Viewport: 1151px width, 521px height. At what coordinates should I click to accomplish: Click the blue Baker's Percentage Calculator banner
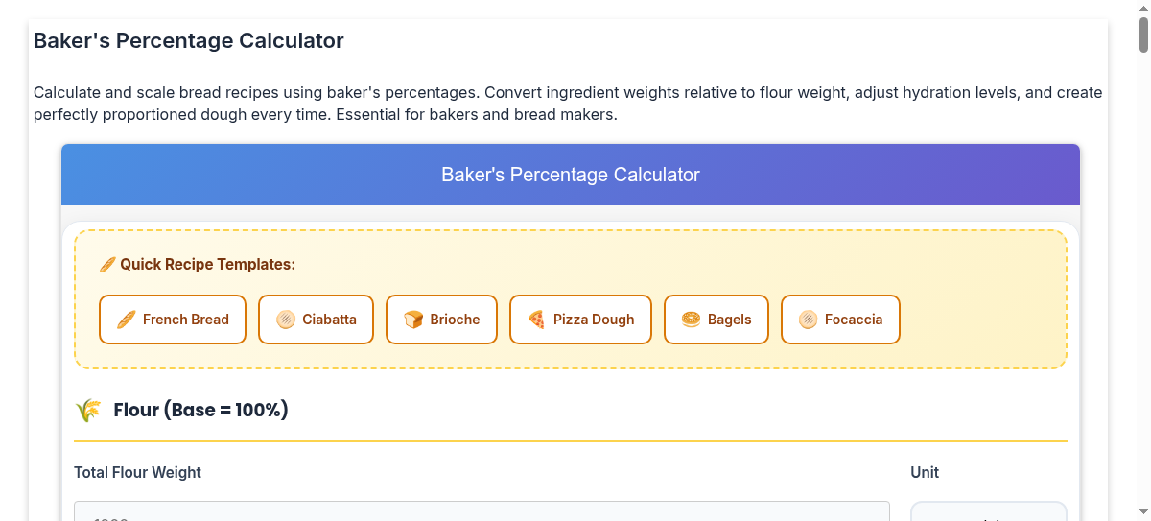point(571,175)
